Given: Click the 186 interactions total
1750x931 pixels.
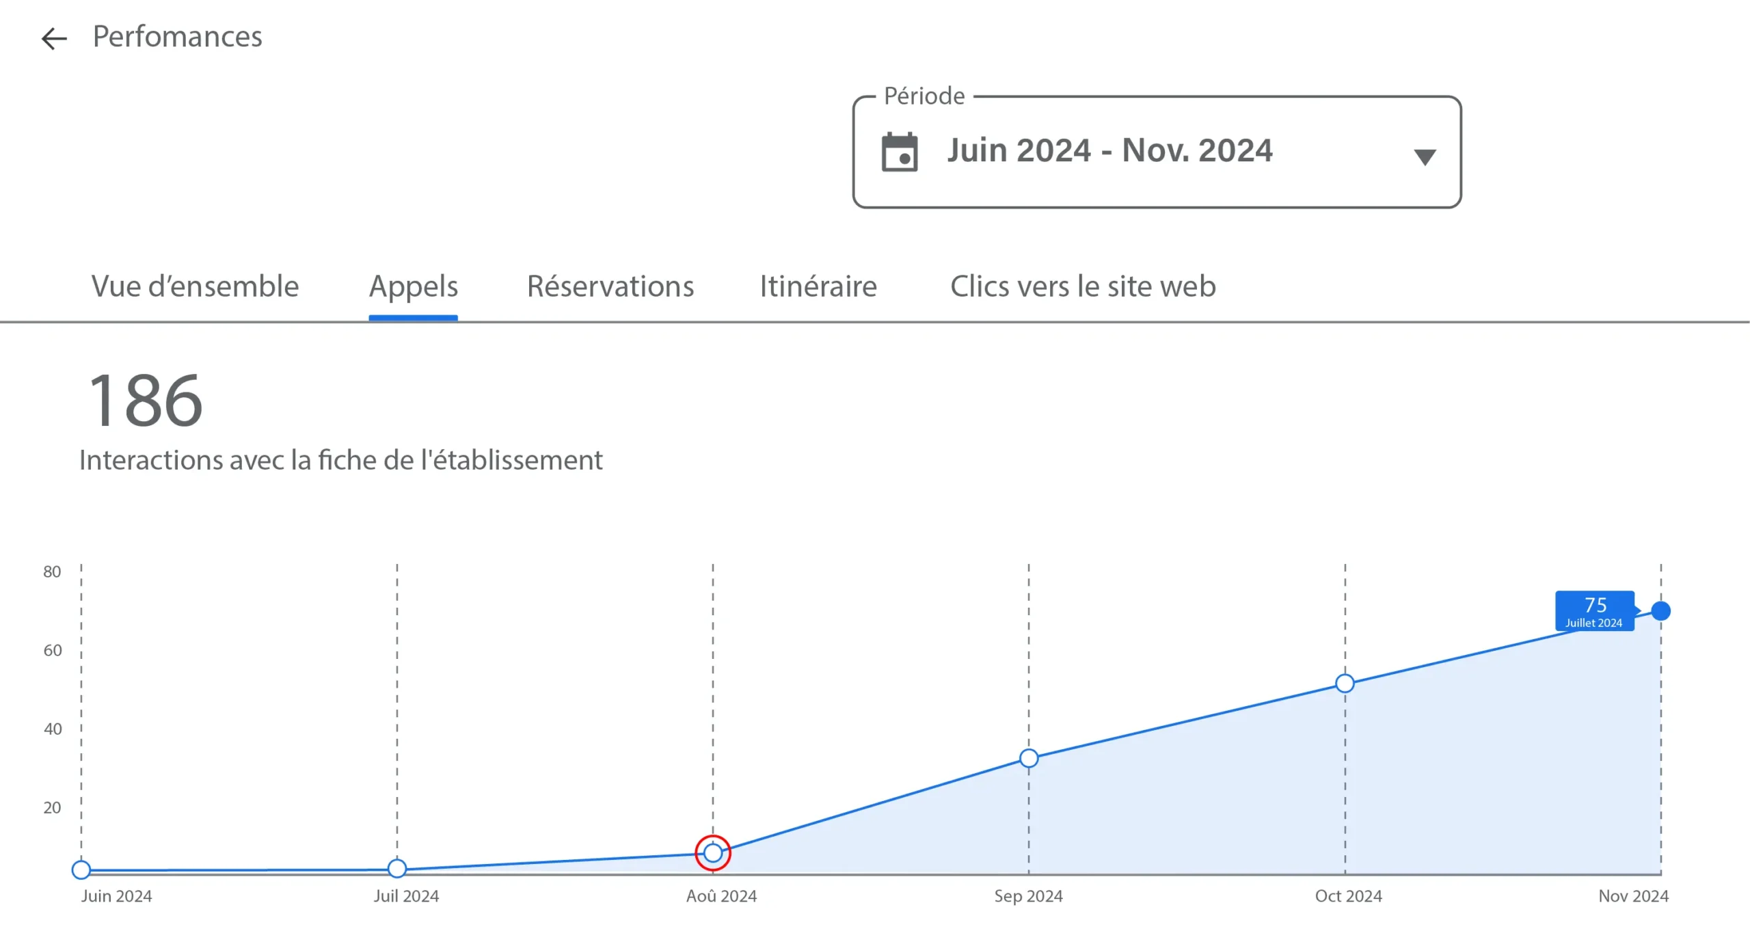Looking at the screenshot, I should [x=146, y=401].
